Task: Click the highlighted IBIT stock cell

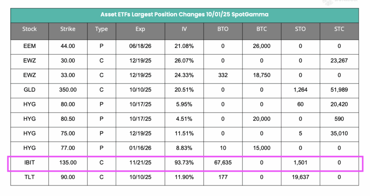Action: (29, 162)
